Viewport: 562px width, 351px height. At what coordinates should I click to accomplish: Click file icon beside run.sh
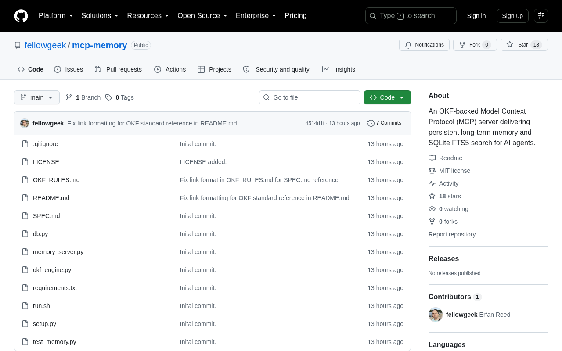point(25,306)
